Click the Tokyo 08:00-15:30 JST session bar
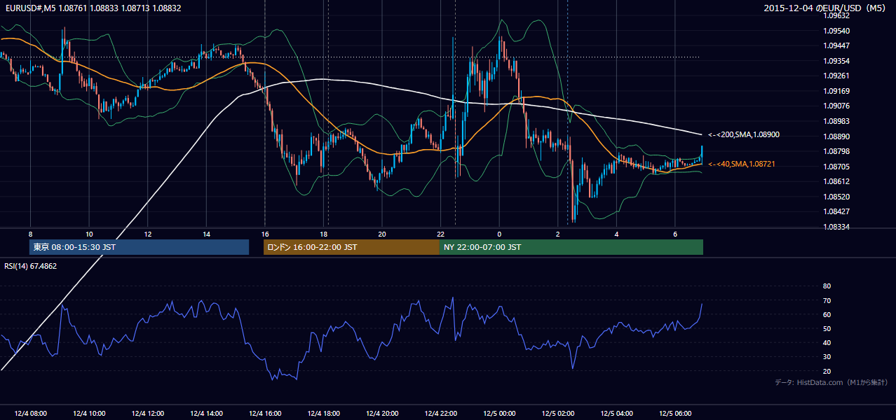 click(x=139, y=247)
